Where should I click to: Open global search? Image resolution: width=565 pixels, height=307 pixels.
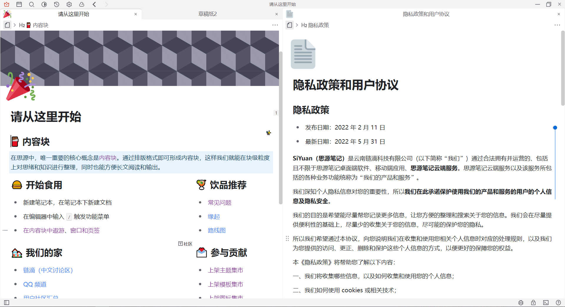(x=32, y=4)
